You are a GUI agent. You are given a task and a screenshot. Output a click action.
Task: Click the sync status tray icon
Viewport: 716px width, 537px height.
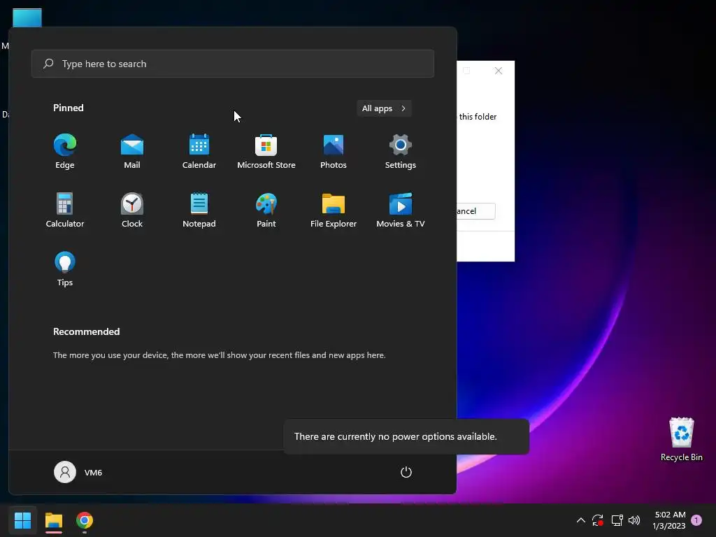(x=598, y=520)
